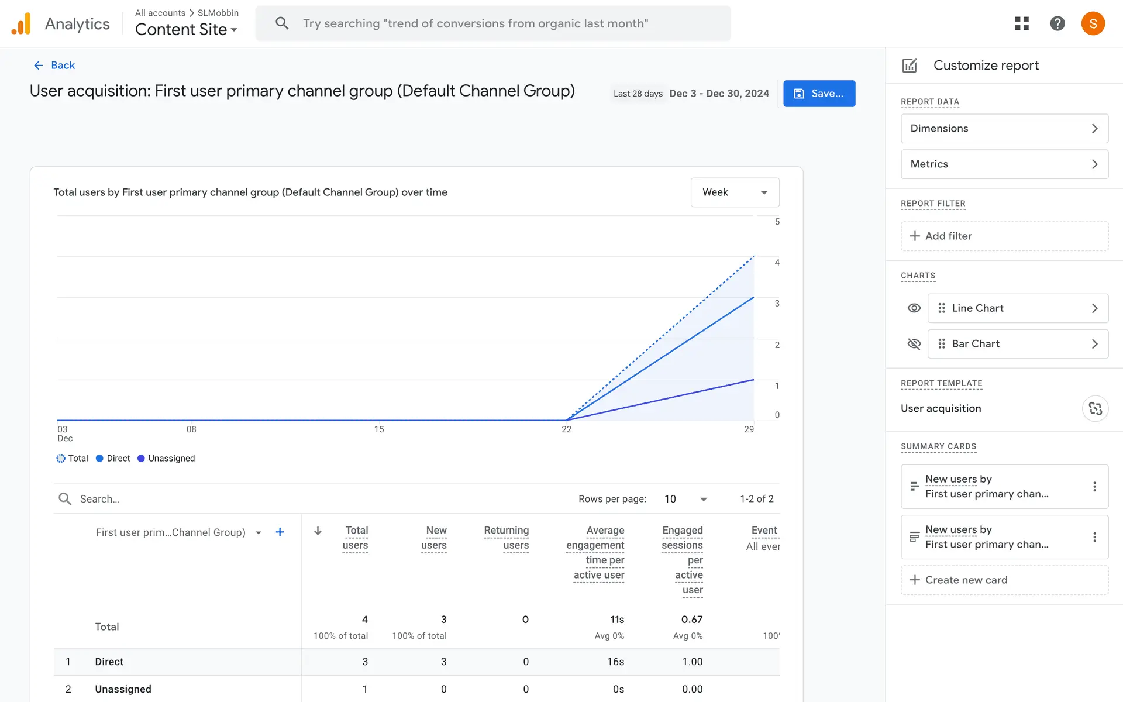Toggle the Unassigned series in chart legend
This screenshot has height=702, width=1123.
click(x=166, y=458)
